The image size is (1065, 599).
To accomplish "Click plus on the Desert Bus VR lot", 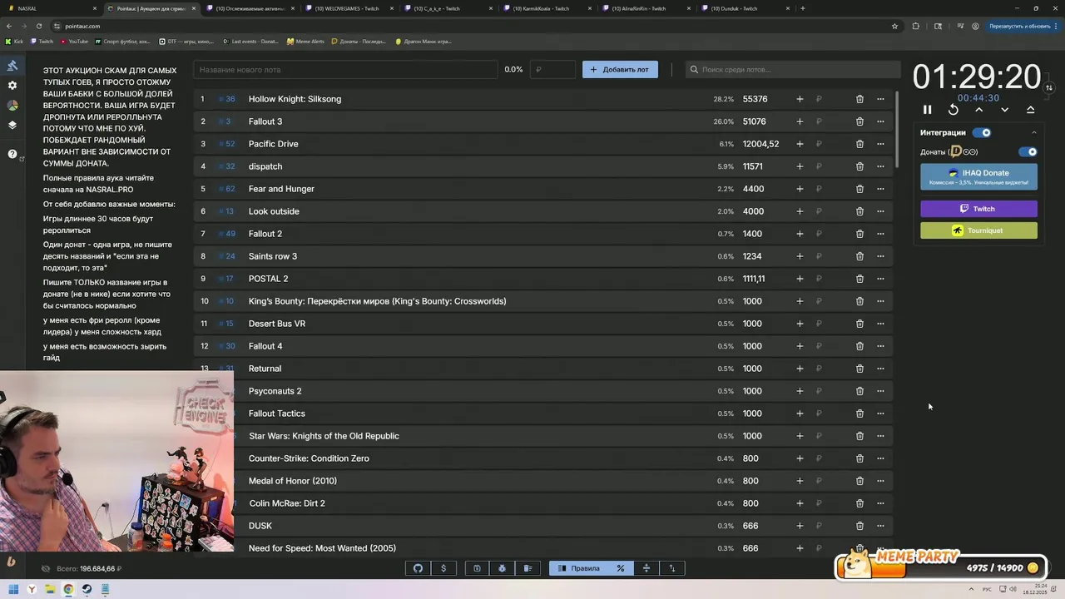I will pyautogui.click(x=800, y=324).
